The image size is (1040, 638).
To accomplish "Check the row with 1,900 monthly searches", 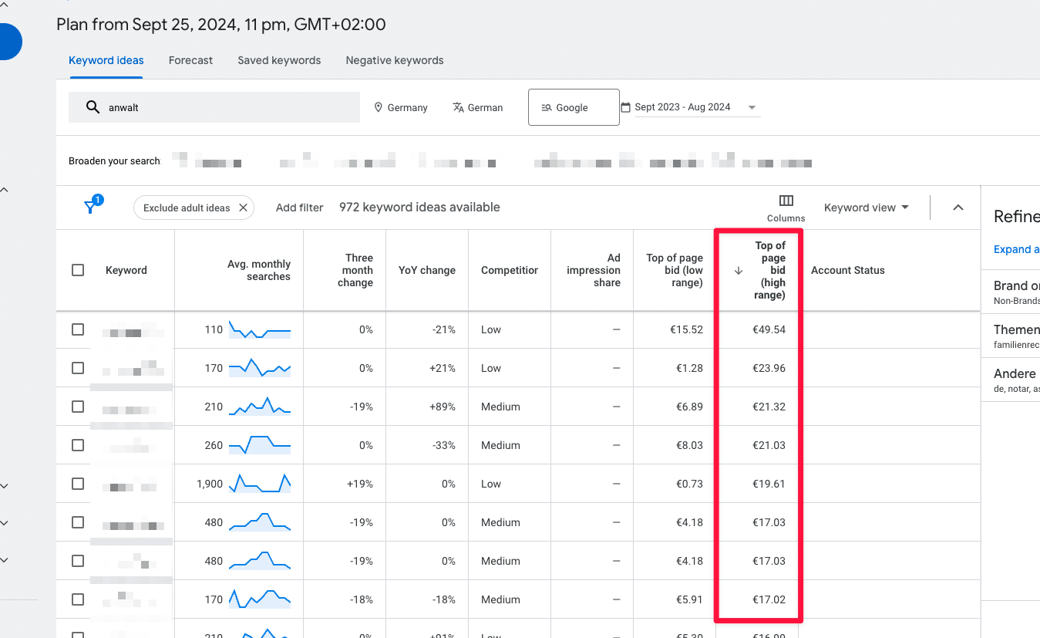I will 78,484.
